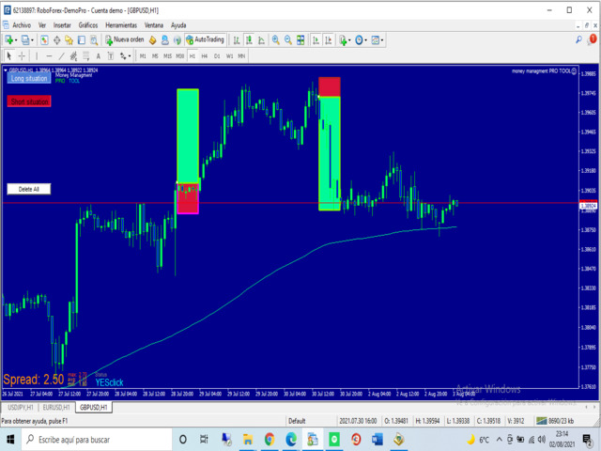The width and height of the screenshot is (601, 451).
Task: Click the Nueva orden button
Action: pos(125,39)
